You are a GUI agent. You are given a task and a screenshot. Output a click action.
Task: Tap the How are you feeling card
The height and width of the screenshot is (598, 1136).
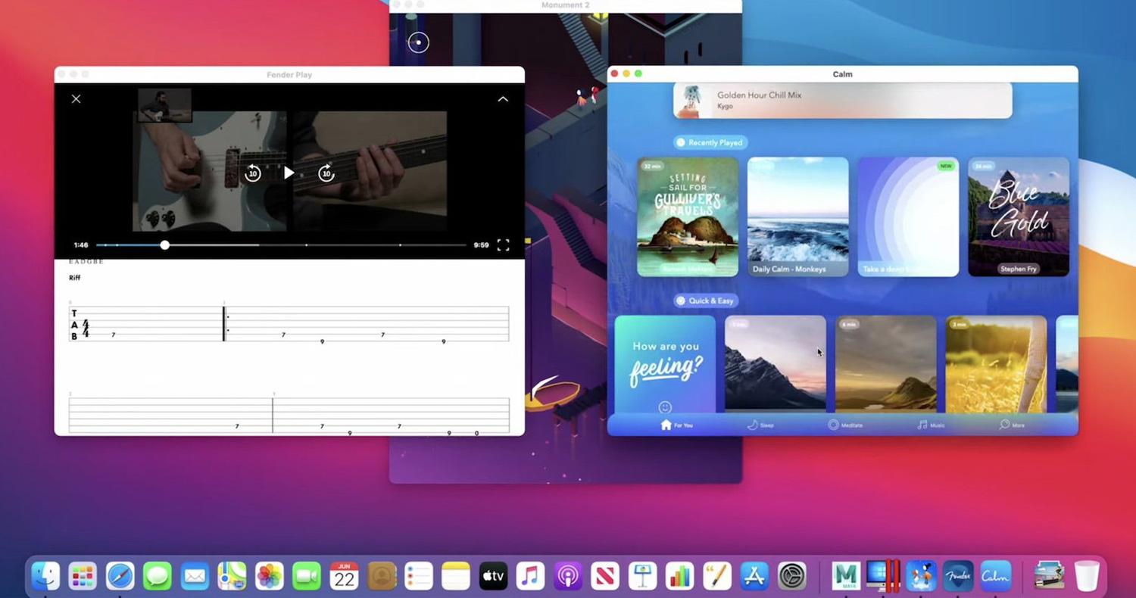665,364
